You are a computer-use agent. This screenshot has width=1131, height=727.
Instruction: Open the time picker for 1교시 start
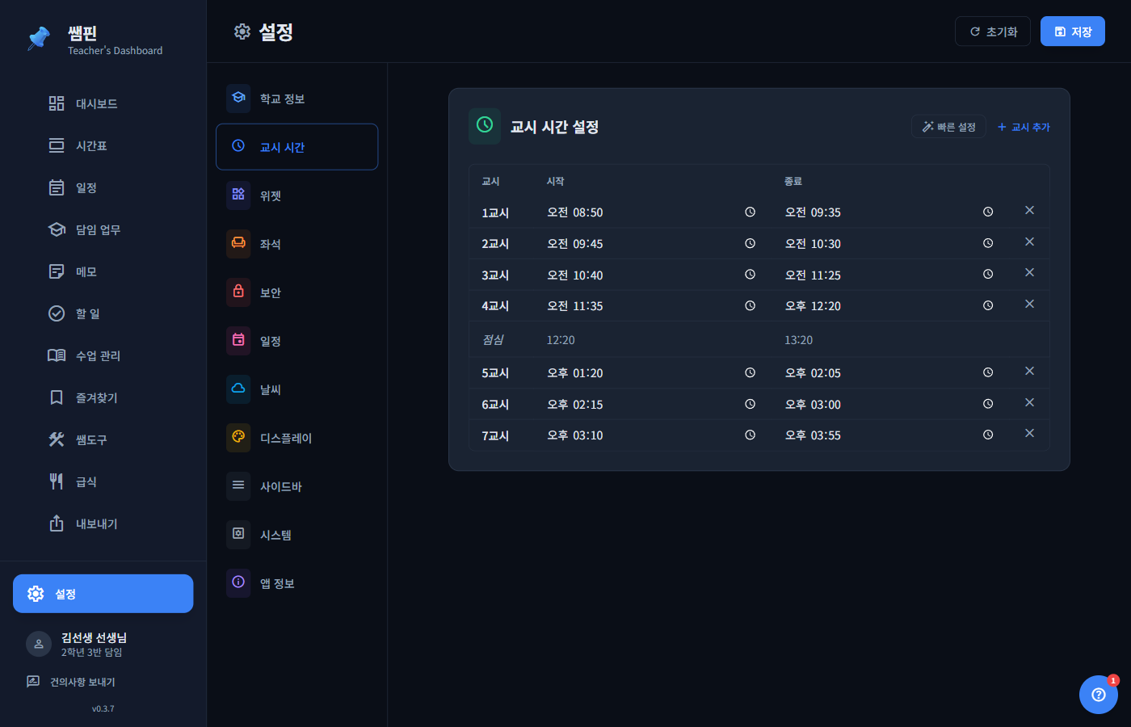750,212
